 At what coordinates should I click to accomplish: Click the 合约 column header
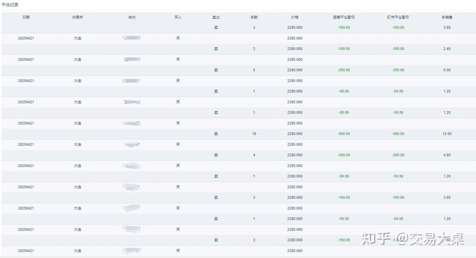coord(132,17)
